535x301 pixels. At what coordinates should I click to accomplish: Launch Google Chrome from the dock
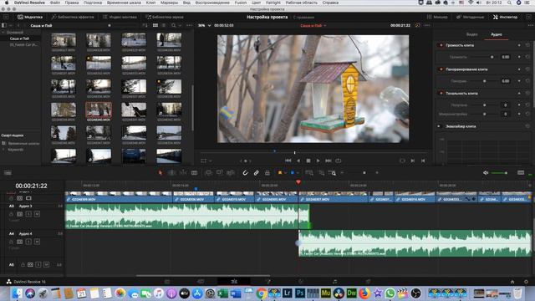click(x=262, y=293)
